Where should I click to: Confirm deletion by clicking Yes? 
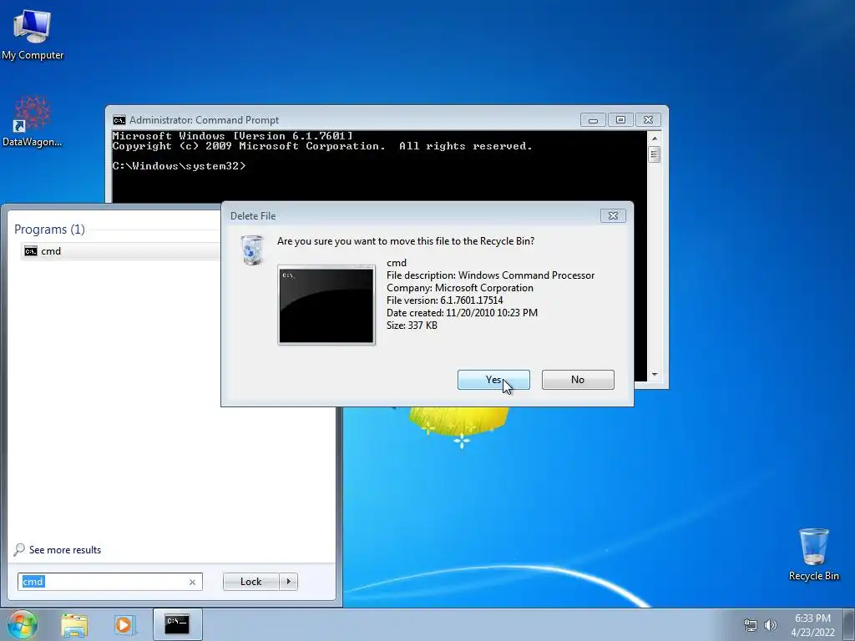tap(493, 380)
